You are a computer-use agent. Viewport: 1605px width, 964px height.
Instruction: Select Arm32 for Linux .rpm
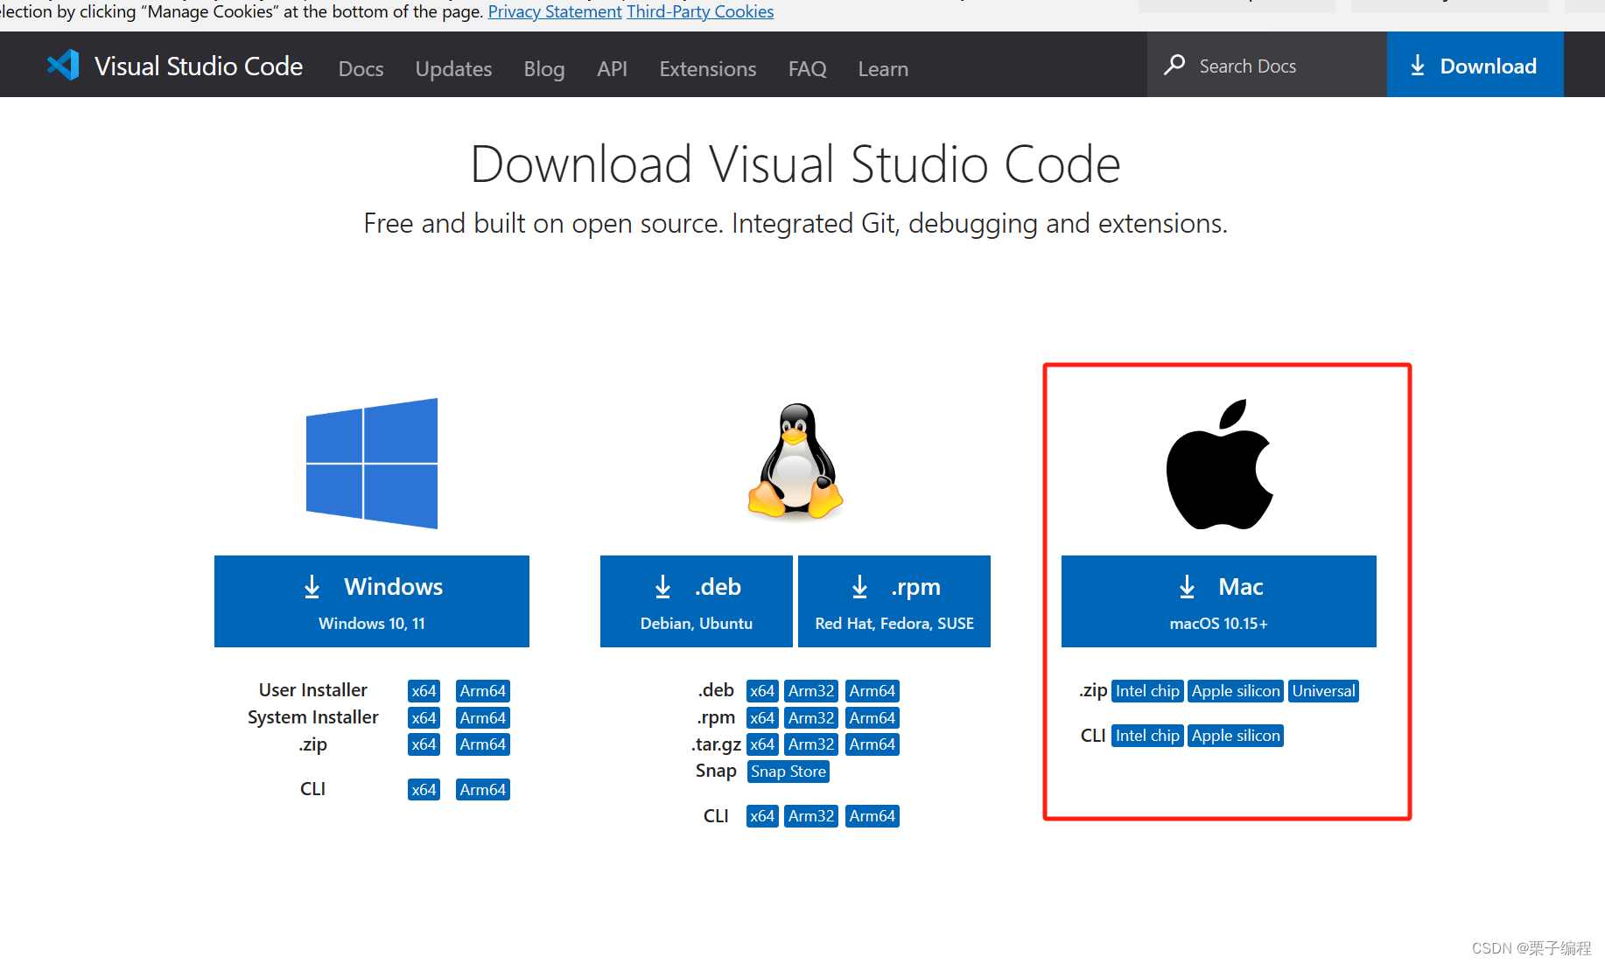point(811,718)
